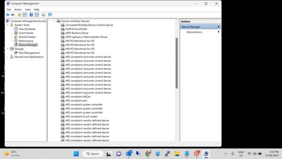Open Google Chrome from the taskbar
282x159 pixels.
[148, 154]
